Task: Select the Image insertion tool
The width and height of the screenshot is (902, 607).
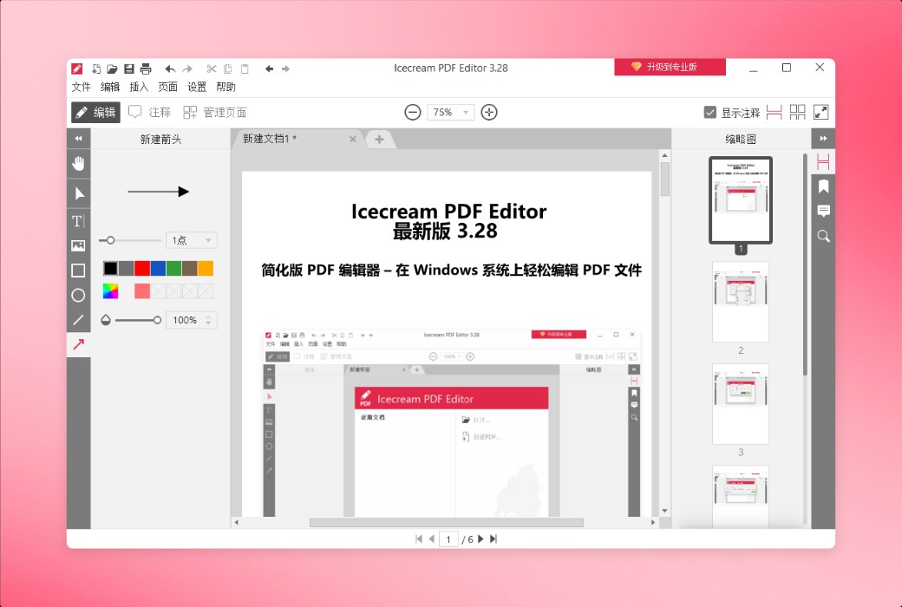Action: 78,245
